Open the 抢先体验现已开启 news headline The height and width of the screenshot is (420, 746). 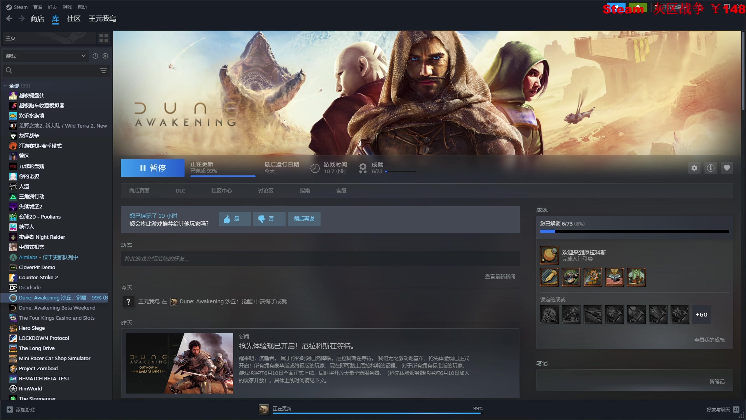click(296, 346)
